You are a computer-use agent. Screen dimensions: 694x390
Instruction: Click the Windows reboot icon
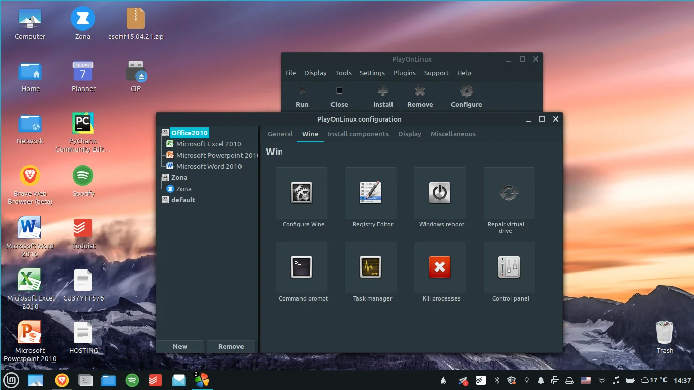point(440,193)
